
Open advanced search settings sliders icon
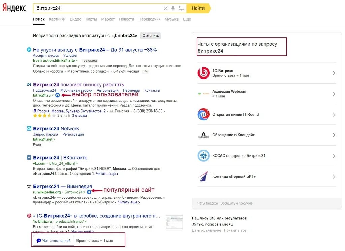tap(181, 8)
